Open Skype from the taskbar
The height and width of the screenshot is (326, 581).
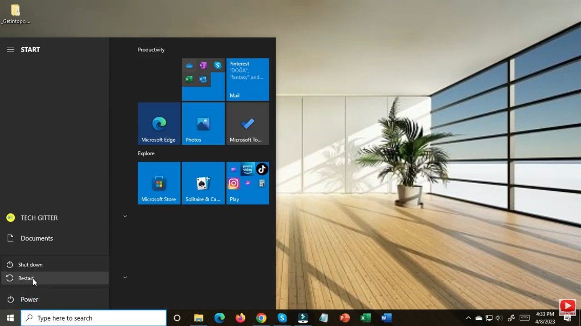(x=282, y=317)
